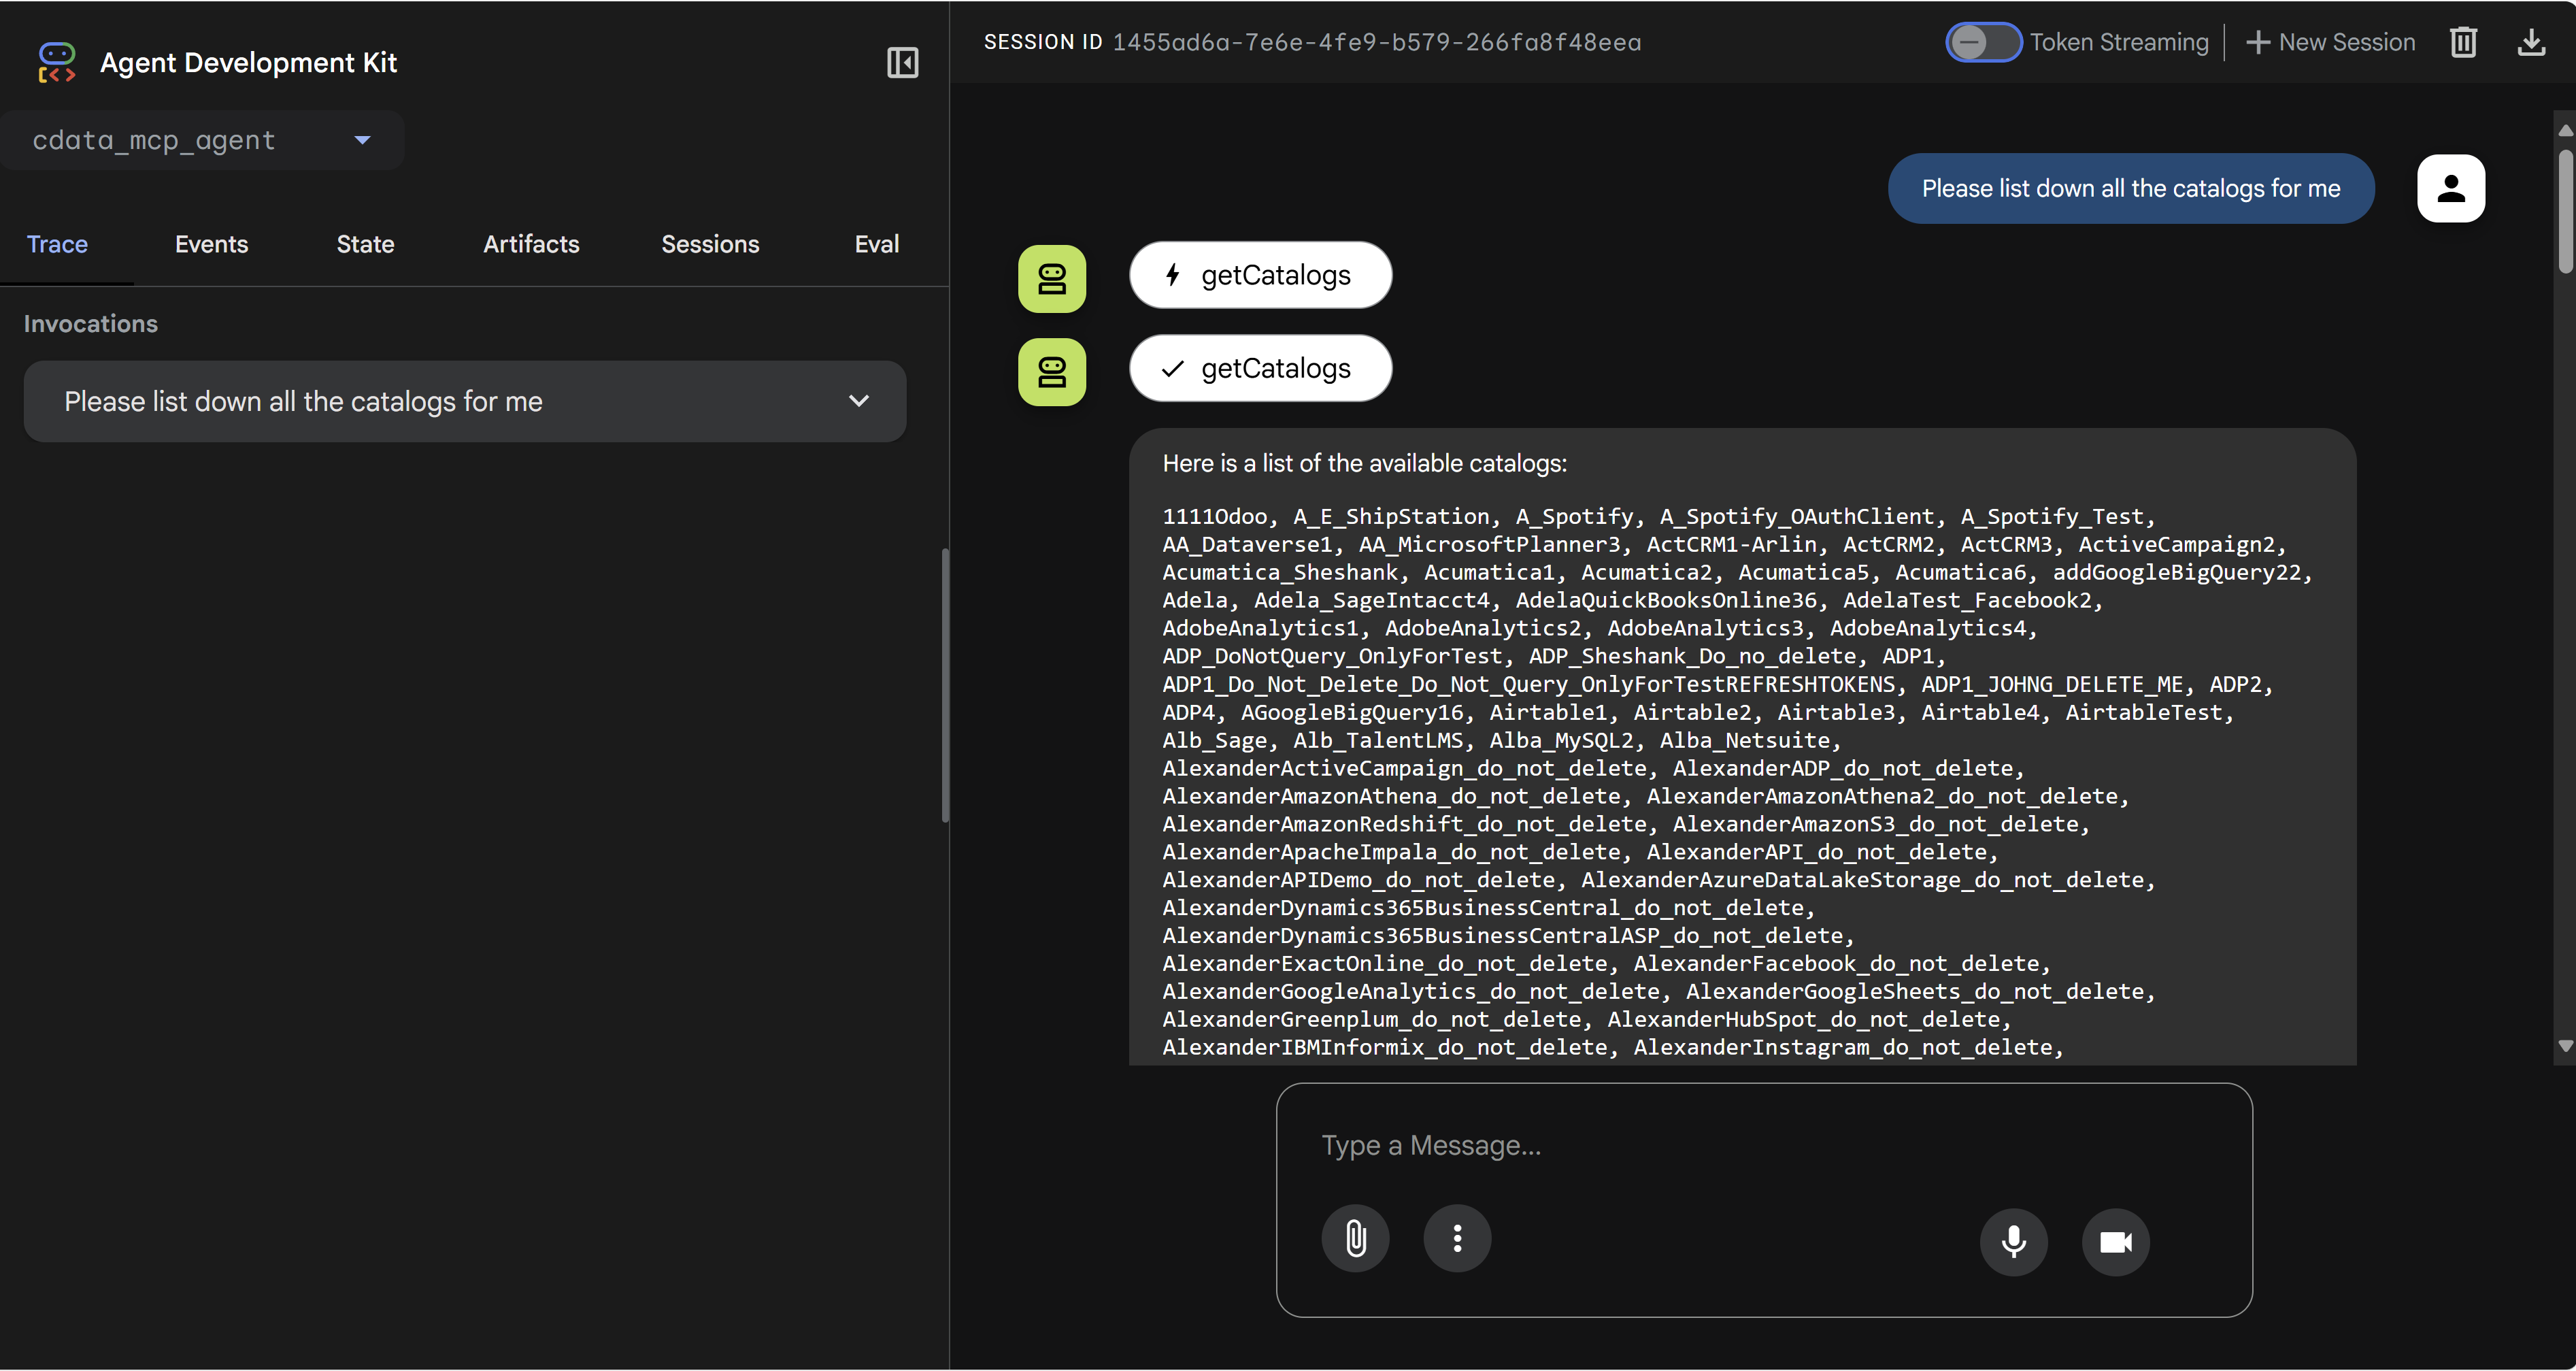Enable the Token Streaming toggle

click(1983, 42)
